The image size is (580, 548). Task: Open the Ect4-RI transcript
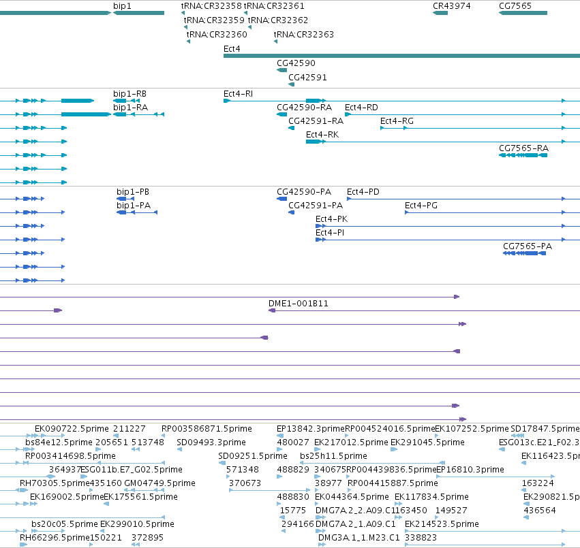coord(239,94)
